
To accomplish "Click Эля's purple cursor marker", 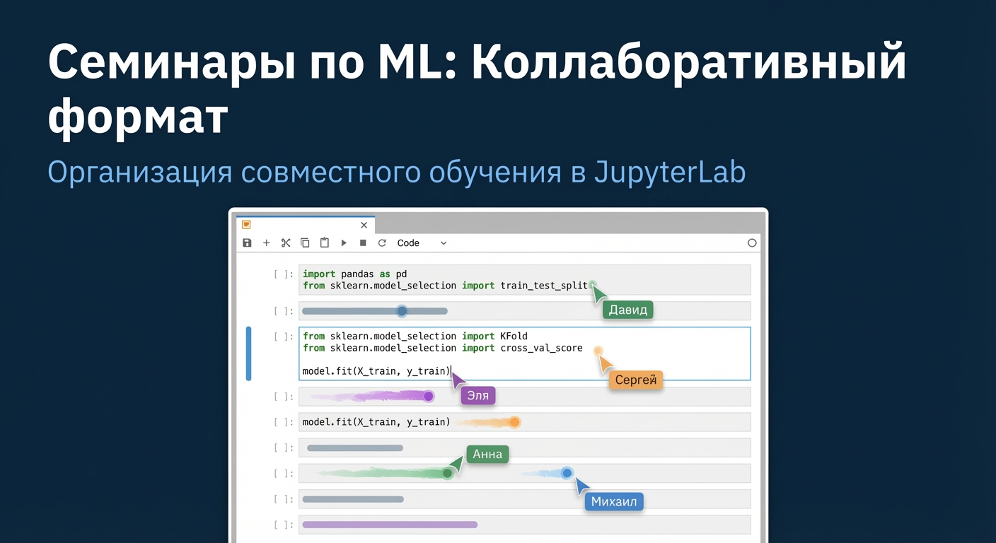I will pyautogui.click(x=458, y=380).
